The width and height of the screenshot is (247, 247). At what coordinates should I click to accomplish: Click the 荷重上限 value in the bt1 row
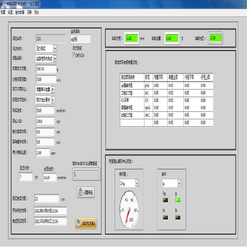click(x=176, y=93)
